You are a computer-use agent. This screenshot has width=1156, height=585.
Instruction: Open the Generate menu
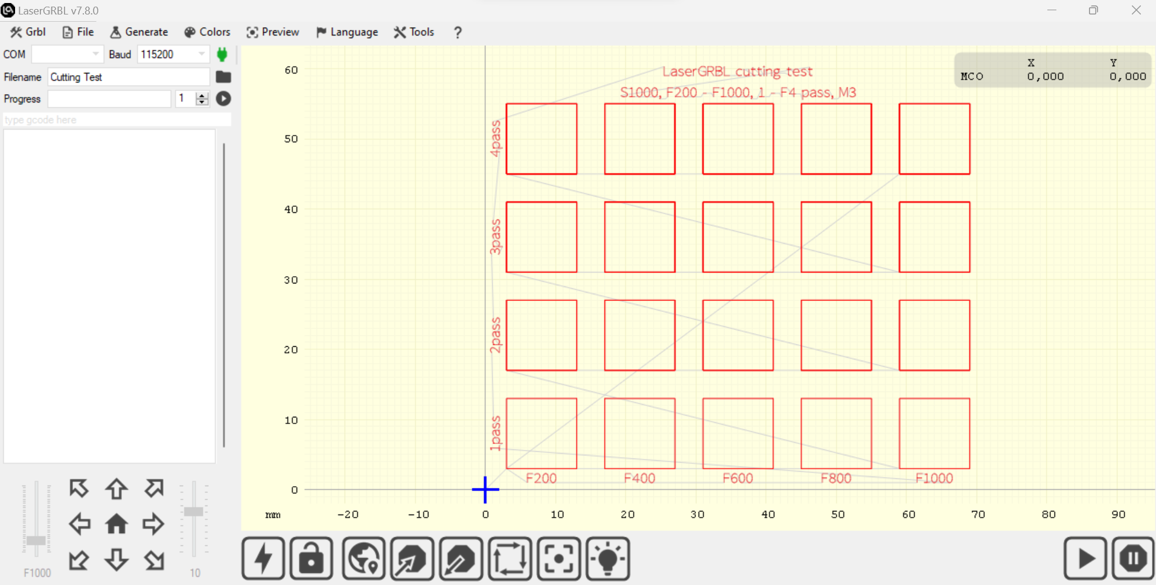pos(139,32)
